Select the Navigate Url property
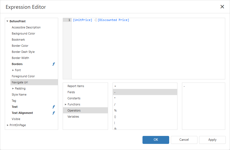 (x=34, y=82)
